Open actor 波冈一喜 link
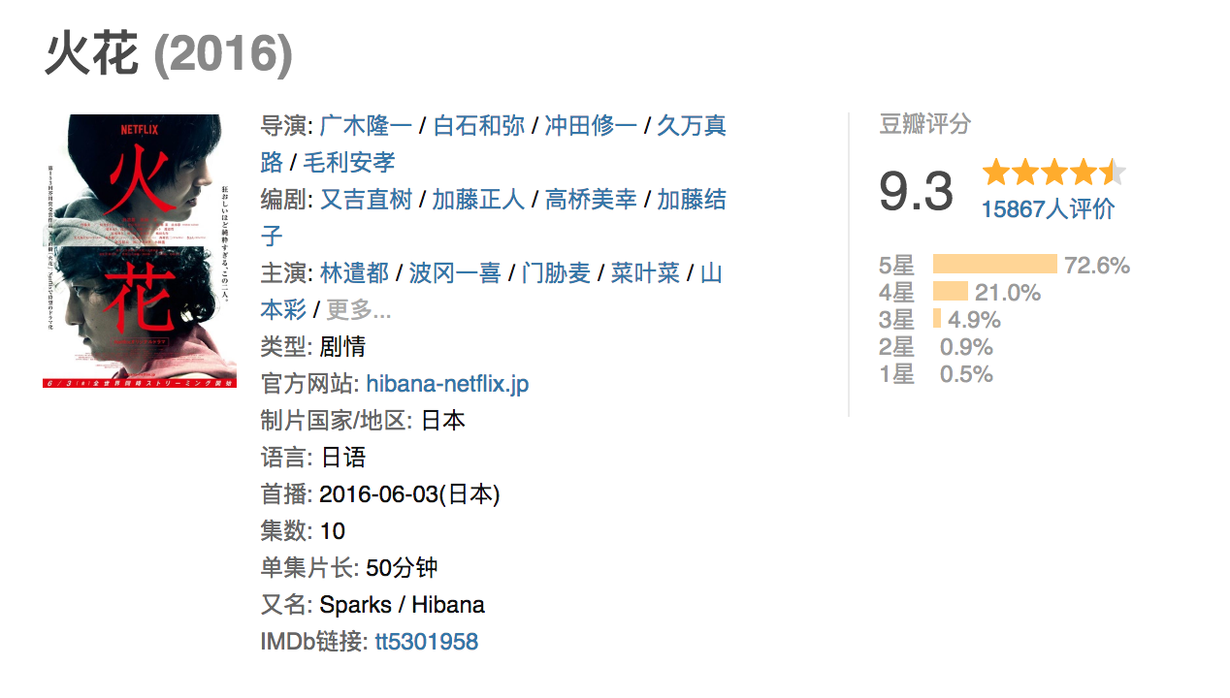1230x698 pixels. coord(455,273)
